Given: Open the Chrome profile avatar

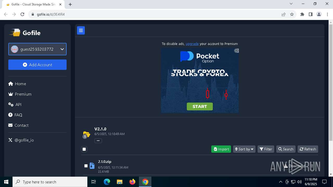Looking at the screenshot, I should (x=319, y=14).
